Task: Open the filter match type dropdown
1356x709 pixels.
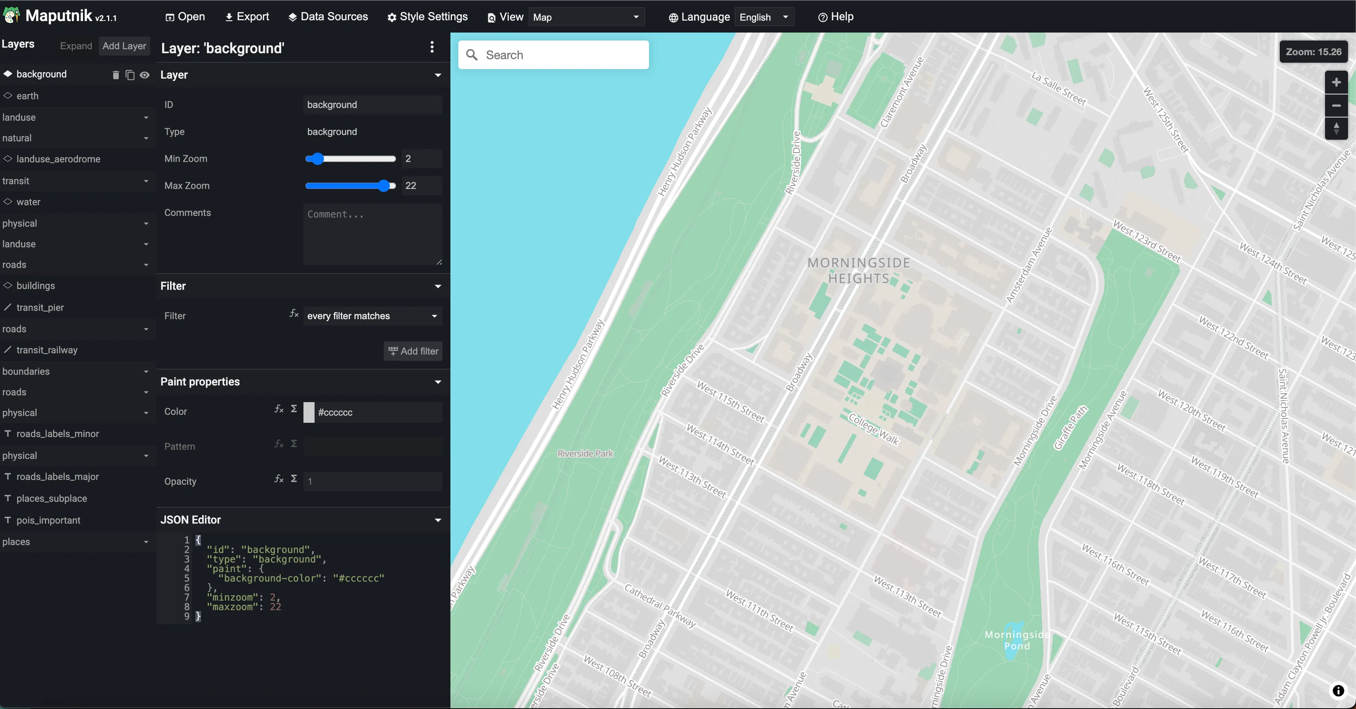Action: pyautogui.click(x=372, y=316)
